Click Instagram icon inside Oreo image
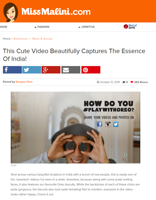The height and width of the screenshot is (200, 156). pos(108,124)
